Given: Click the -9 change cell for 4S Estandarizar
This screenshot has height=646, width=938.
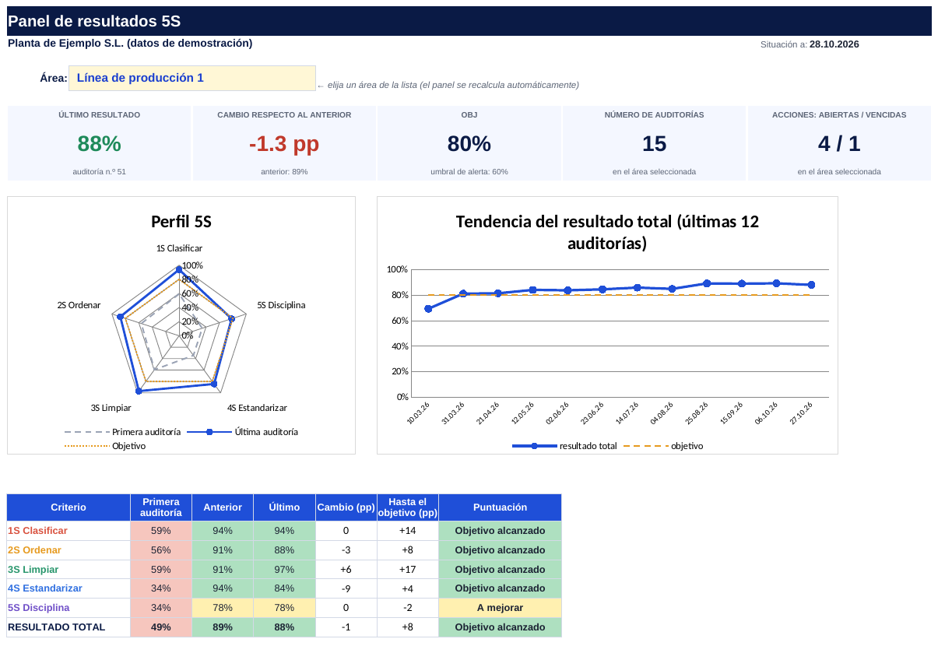Looking at the screenshot, I should pyautogui.click(x=346, y=588).
